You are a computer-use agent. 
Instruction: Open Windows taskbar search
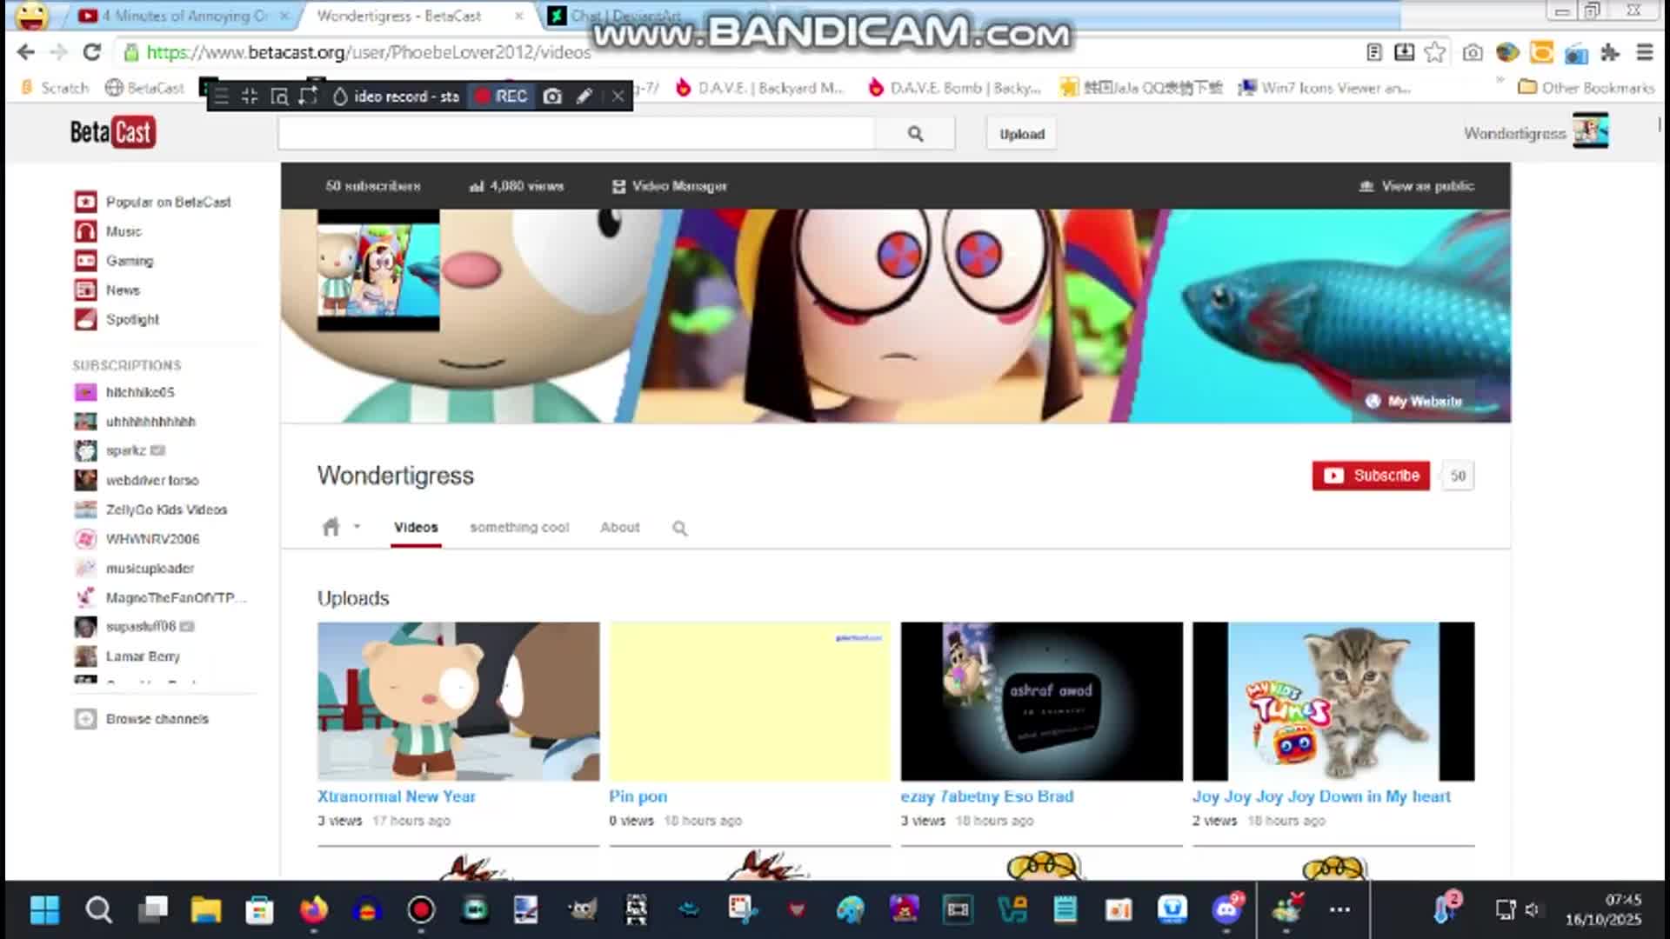[x=98, y=910]
